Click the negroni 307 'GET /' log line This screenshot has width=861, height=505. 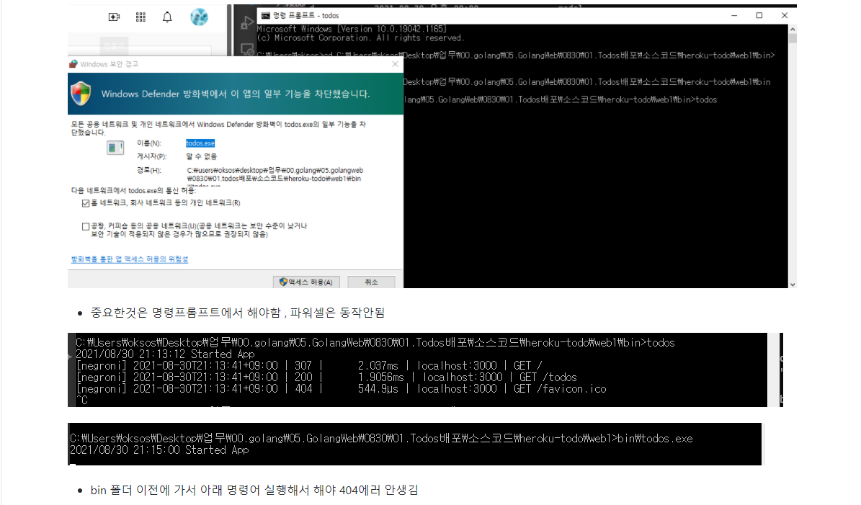[309, 365]
